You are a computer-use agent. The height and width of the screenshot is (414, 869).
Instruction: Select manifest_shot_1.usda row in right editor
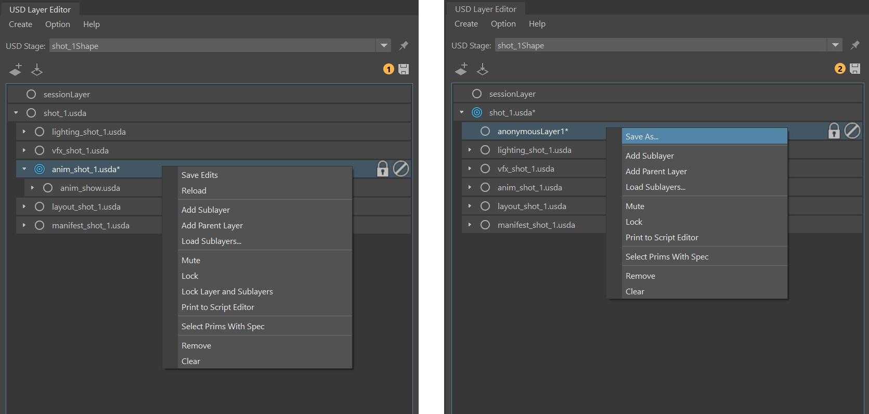662,225
